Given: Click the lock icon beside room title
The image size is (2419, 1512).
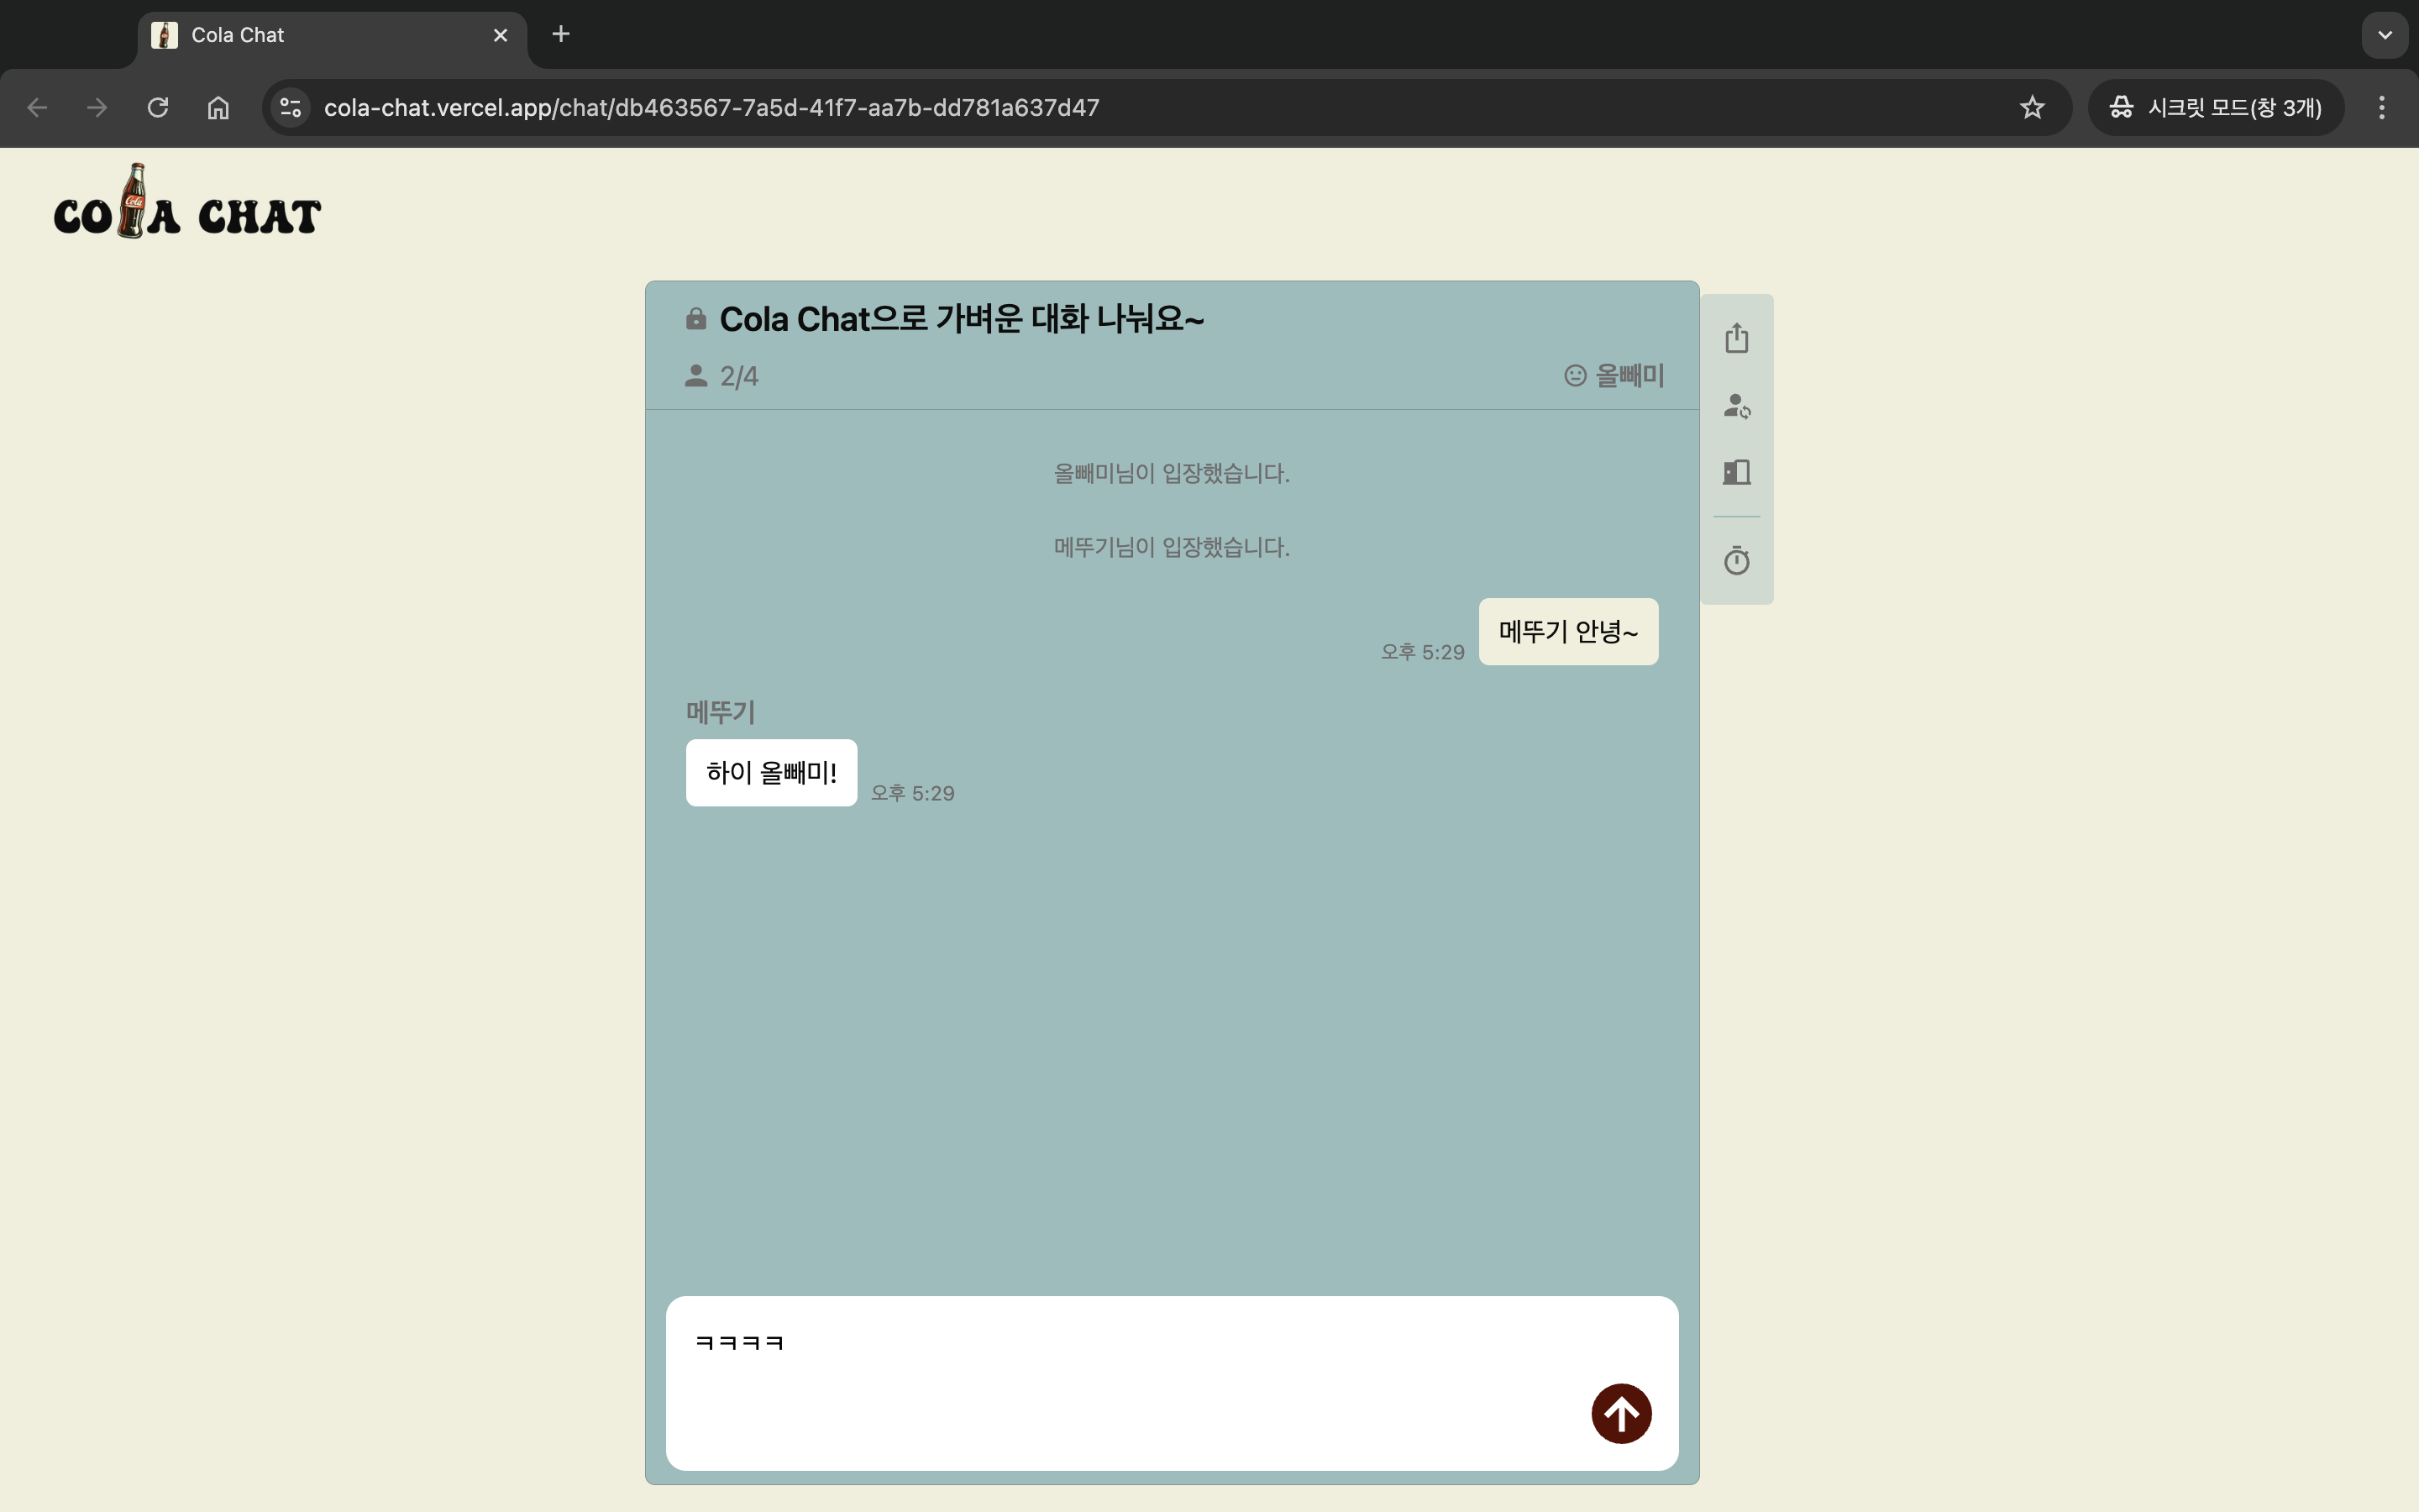Looking at the screenshot, I should coord(695,319).
